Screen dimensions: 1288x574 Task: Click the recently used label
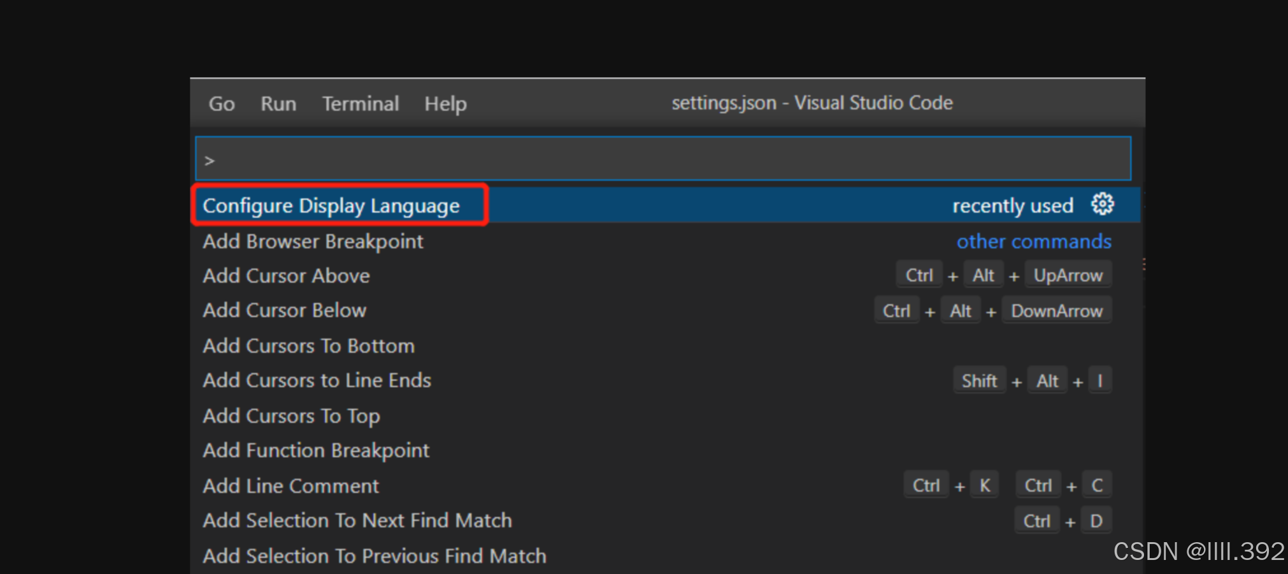[x=1013, y=206]
